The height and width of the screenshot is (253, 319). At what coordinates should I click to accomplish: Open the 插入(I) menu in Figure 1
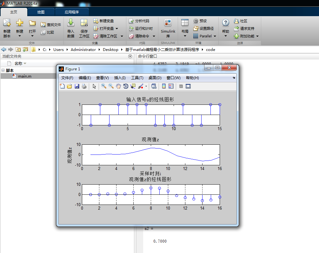120,78
